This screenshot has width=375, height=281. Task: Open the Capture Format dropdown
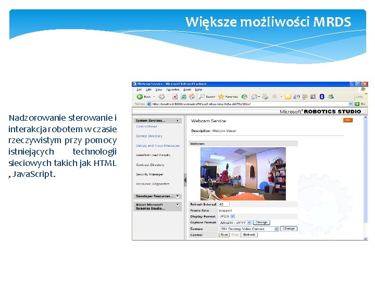point(249,223)
